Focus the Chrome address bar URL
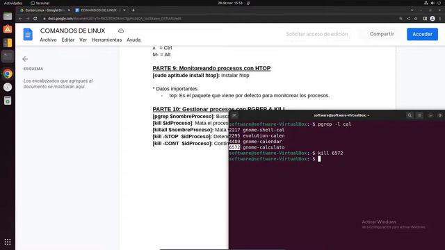The image size is (445, 250). pyautogui.click(x=115, y=19)
